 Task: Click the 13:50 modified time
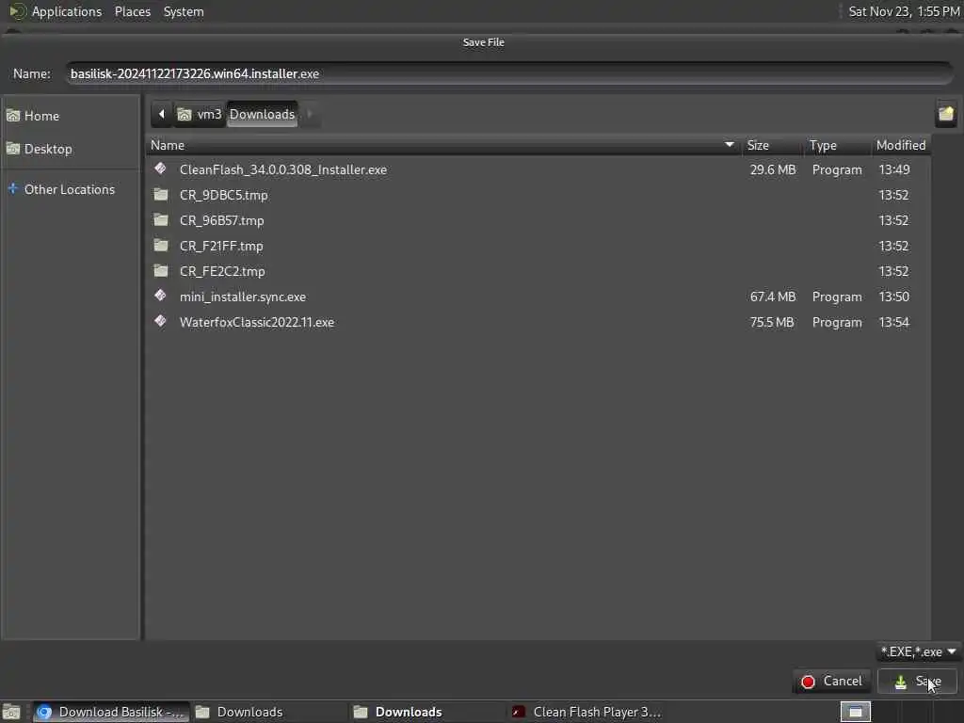[x=894, y=297]
